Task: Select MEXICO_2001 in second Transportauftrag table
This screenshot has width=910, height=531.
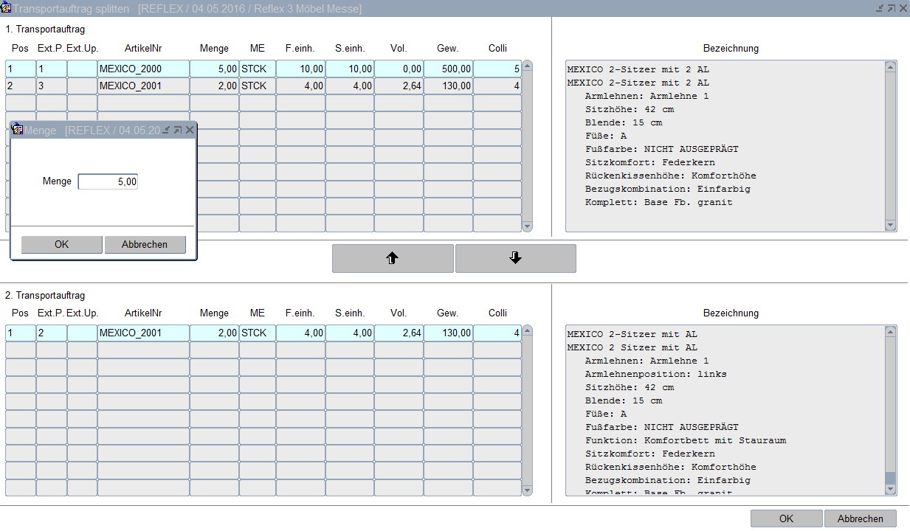Action: (x=143, y=333)
